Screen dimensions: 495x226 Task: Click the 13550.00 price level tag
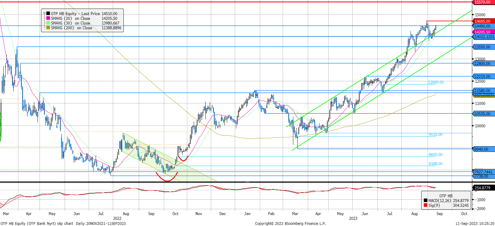pyautogui.click(x=483, y=47)
